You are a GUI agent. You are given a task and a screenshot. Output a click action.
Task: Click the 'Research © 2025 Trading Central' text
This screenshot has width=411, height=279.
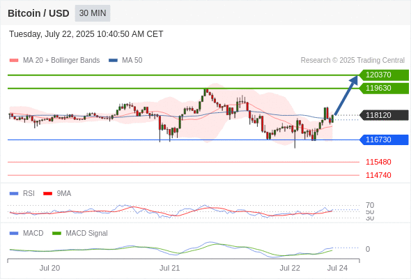[352, 61]
